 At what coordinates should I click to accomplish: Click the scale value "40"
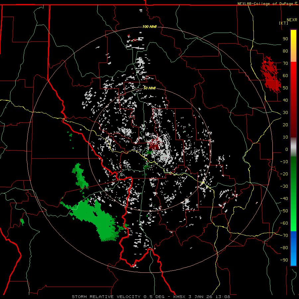[x=285, y=100]
